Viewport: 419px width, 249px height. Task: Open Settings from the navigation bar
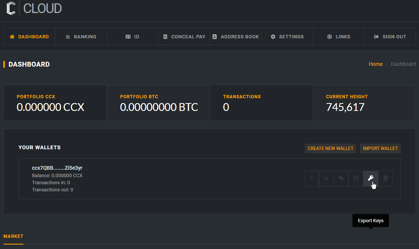(287, 37)
